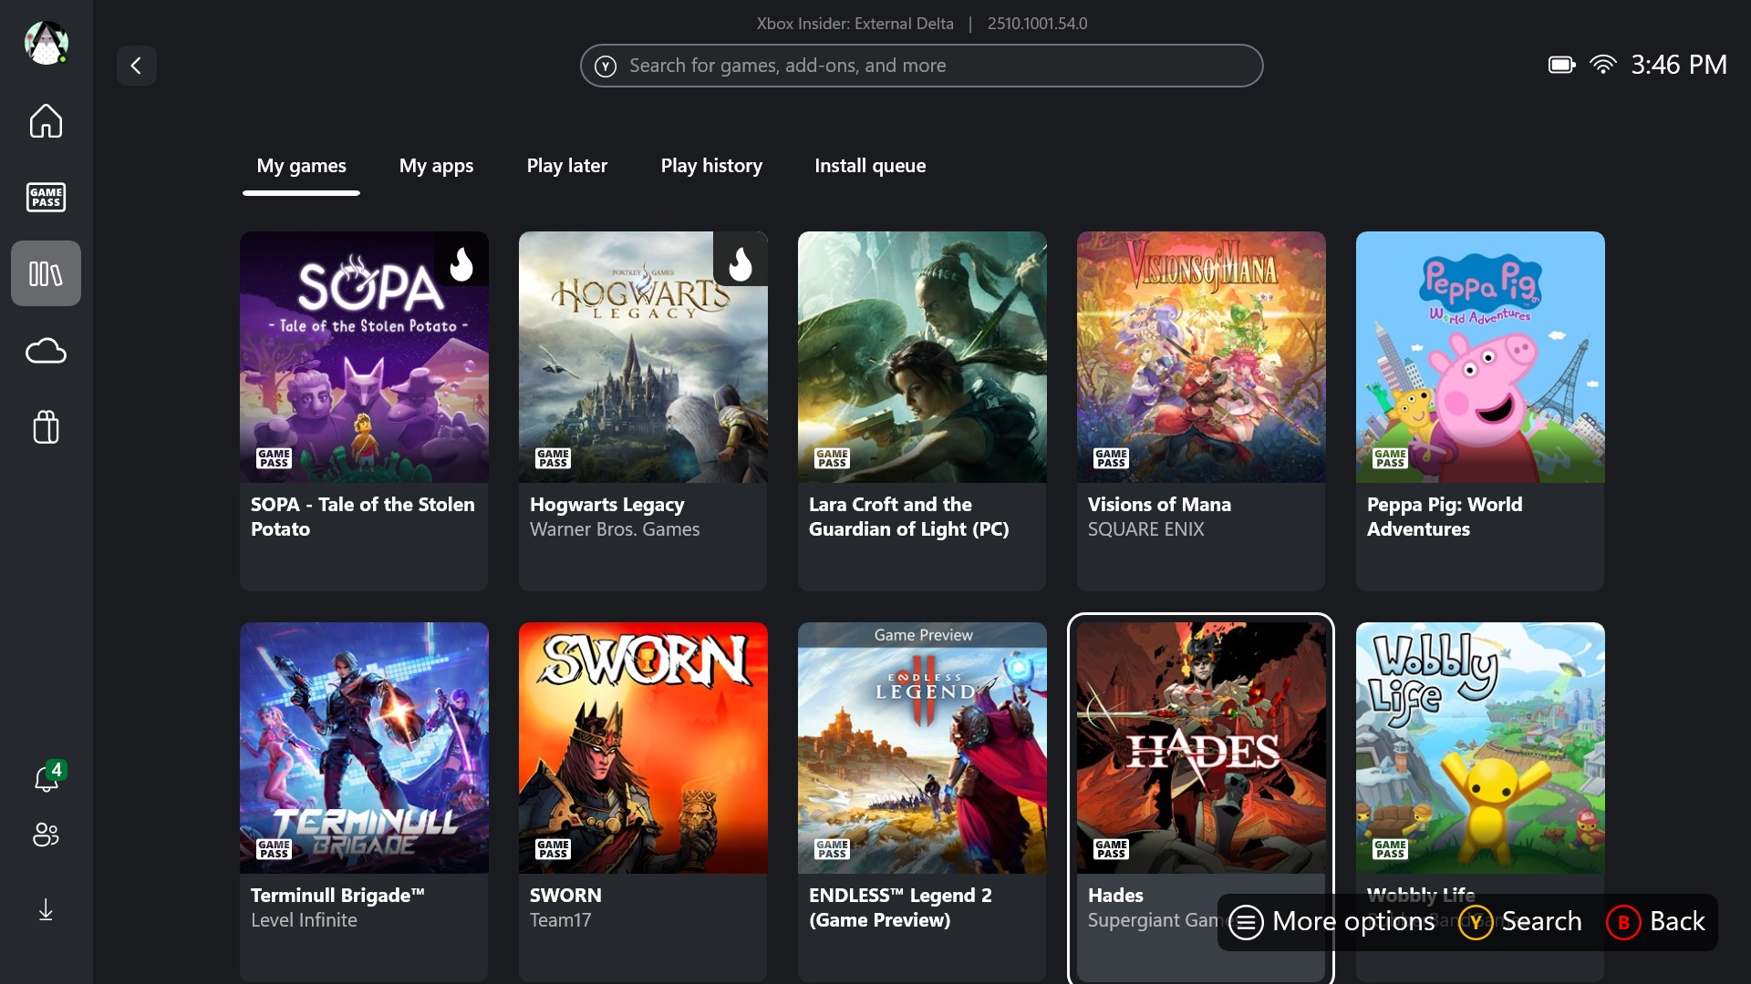1751x984 pixels.
Task: Click the back chevron arrow button
Action: click(136, 66)
